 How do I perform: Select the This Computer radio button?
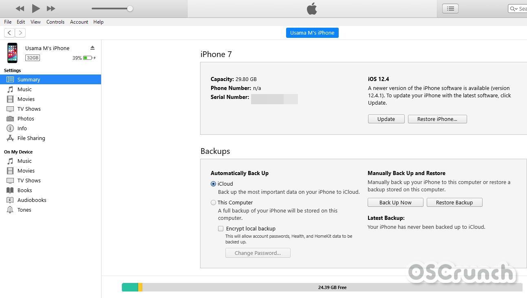point(213,202)
